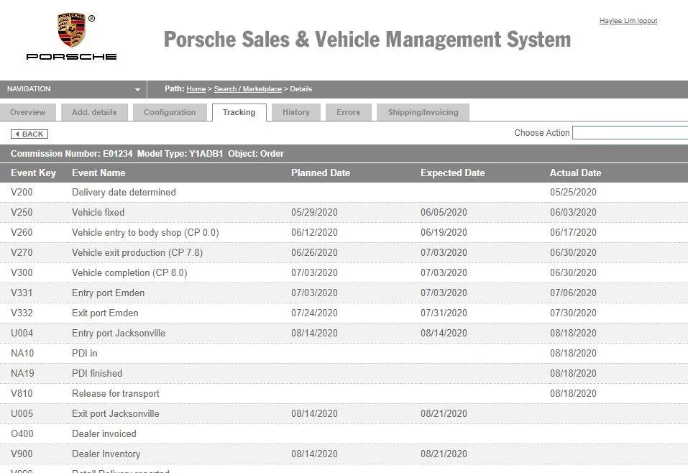Select 'Vehicle fixed' event name
The width and height of the screenshot is (688, 473).
point(98,212)
